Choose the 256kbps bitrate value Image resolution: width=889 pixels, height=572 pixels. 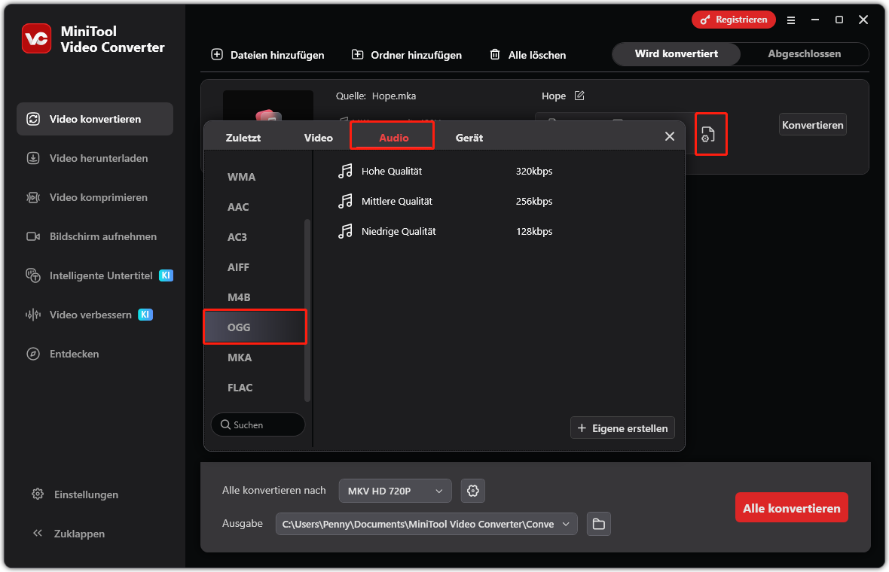tap(534, 201)
